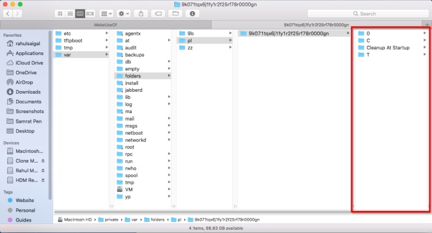Switch to icon view in toolbar

point(60,14)
